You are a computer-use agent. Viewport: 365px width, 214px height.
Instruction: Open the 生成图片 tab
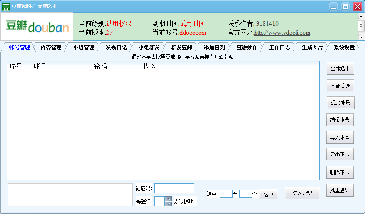(x=312, y=47)
